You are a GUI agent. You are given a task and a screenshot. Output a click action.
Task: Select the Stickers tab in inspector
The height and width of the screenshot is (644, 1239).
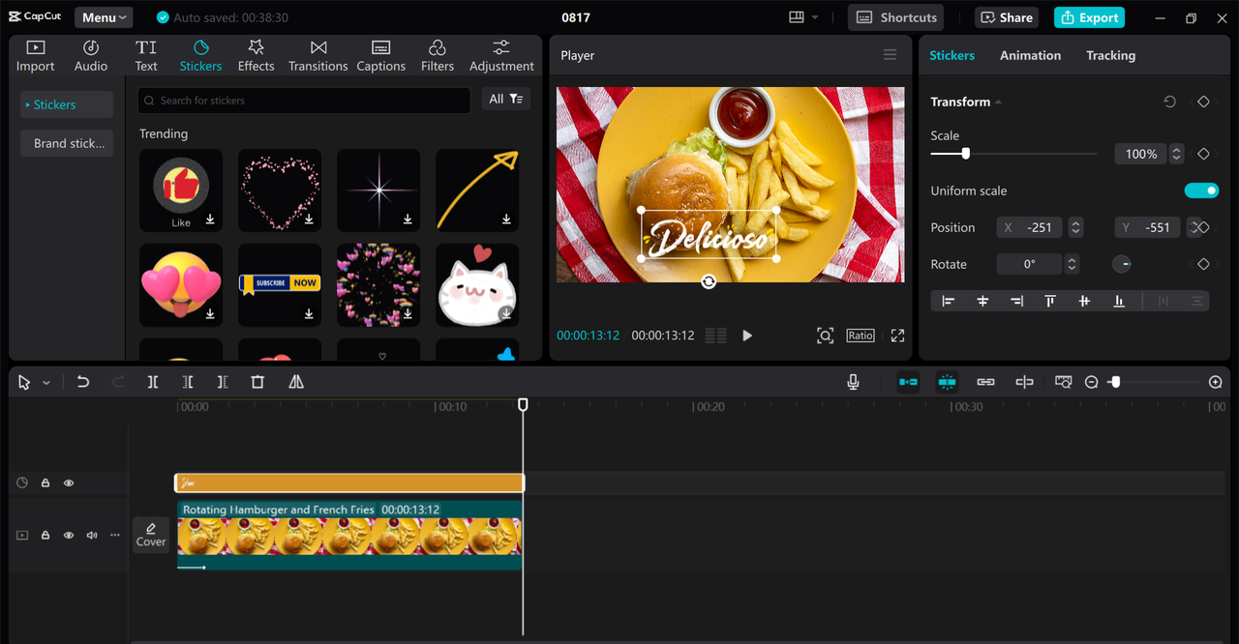pyautogui.click(x=952, y=55)
